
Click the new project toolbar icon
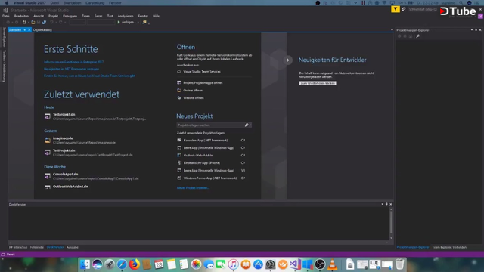tap(24, 22)
